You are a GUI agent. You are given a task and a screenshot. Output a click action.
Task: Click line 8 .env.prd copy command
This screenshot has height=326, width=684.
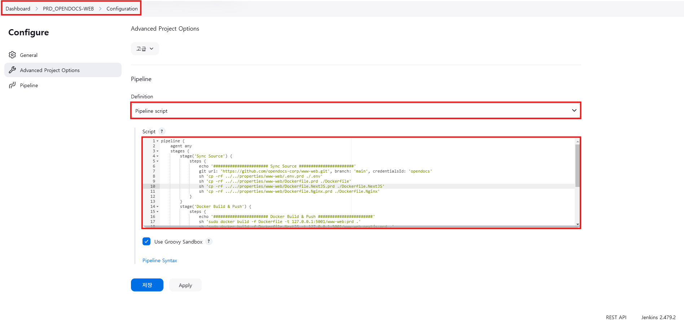[260, 177]
